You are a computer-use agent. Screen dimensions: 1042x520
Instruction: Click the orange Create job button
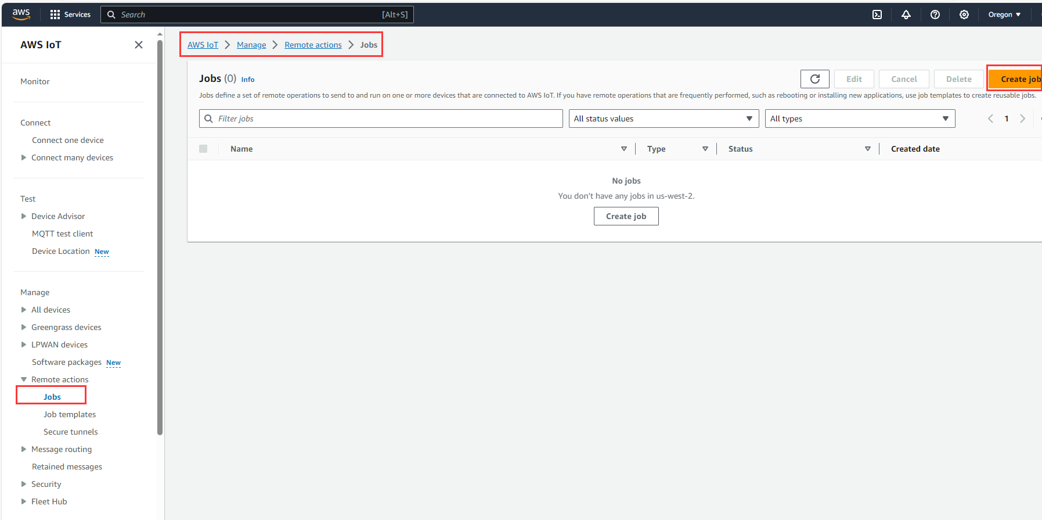1015,79
